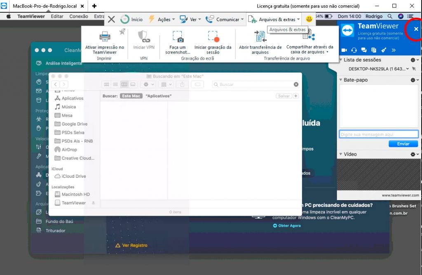Select Este Mac search scope in Finder
This screenshot has width=422, height=275.
click(131, 96)
